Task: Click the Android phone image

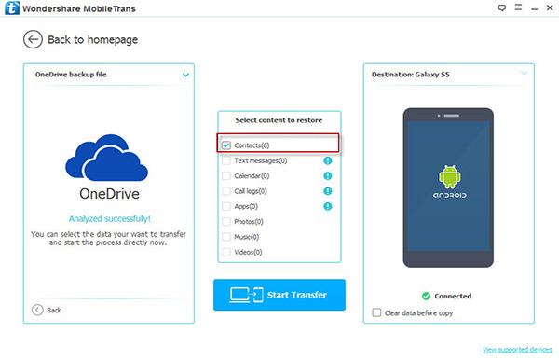Action: (448, 187)
